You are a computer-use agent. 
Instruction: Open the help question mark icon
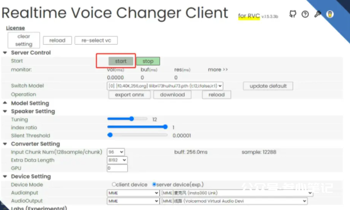(305, 14)
